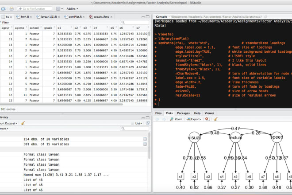The image size is (292, 195).
Task: Remove the current plot red X icon
Action: pyautogui.click(x=207, y=119)
